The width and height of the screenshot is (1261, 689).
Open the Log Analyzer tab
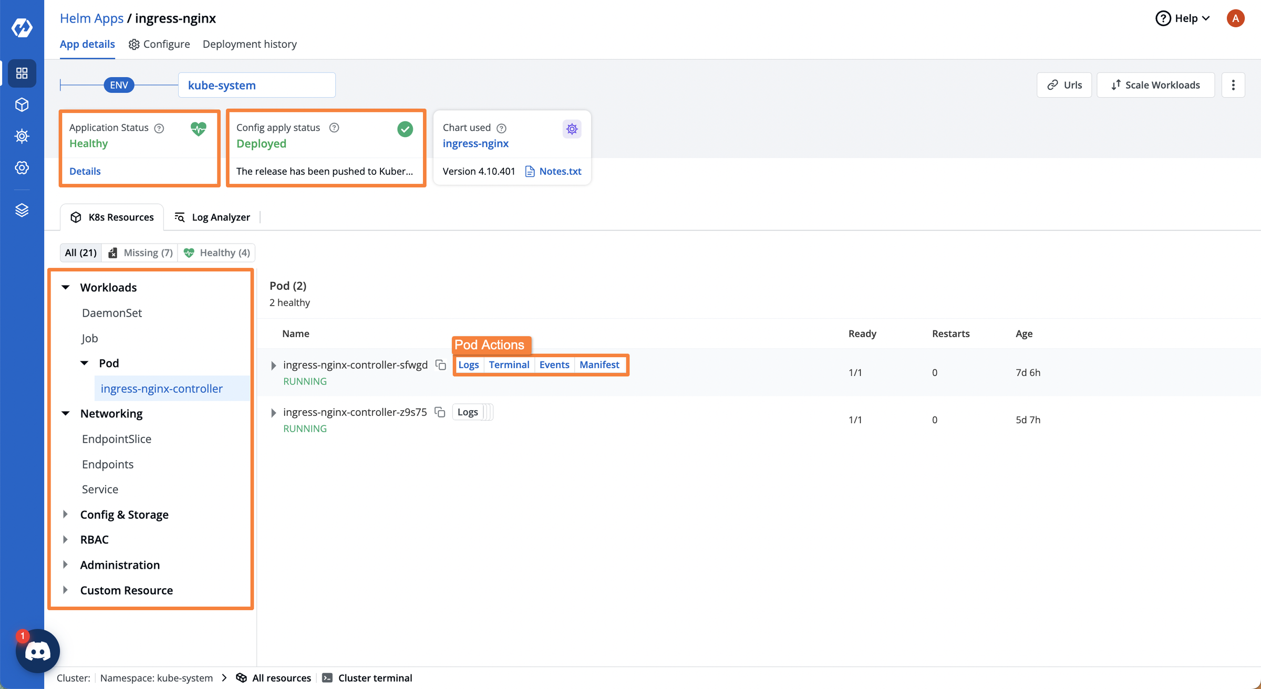tap(212, 217)
